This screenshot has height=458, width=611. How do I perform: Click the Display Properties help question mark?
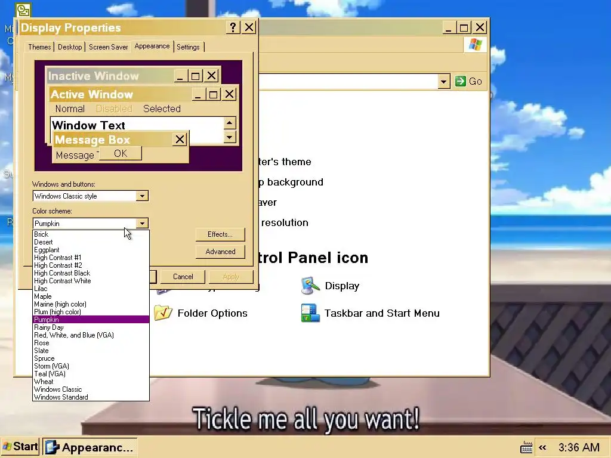[x=233, y=27]
